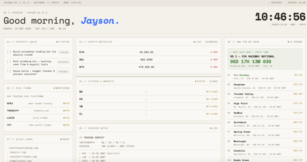Click MKT CLOSED status next to NQ
Image resolution: width=307 pixels, height=162 pixels.
tap(212, 92)
